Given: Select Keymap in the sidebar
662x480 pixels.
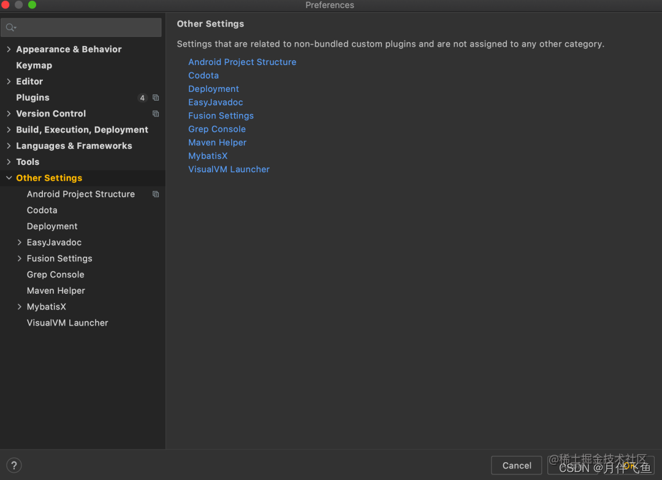Looking at the screenshot, I should tap(34, 66).
